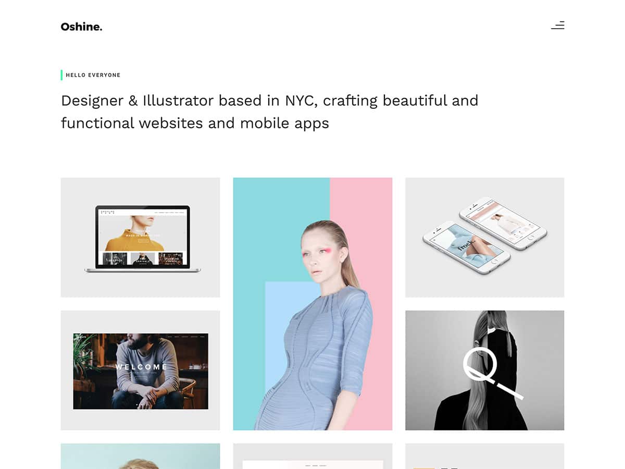Open the bottom right partially visible project
Screen dimensions: 625x469
(x=484, y=456)
